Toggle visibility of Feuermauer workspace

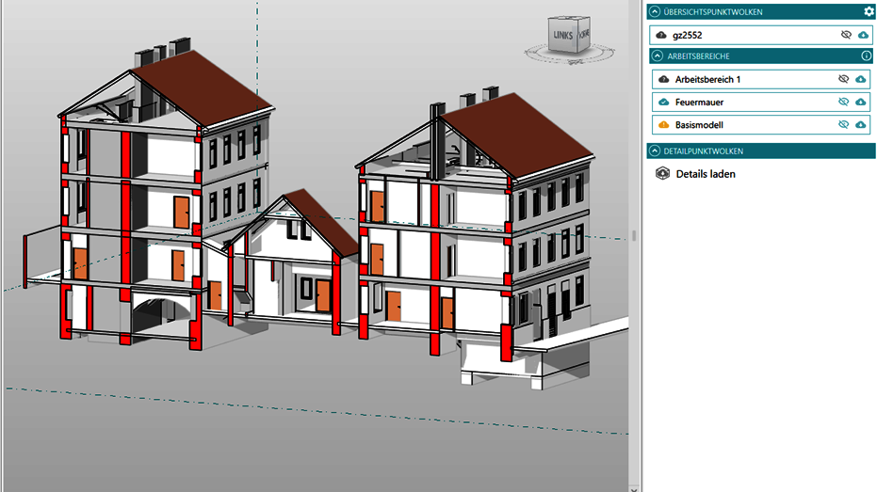click(844, 102)
